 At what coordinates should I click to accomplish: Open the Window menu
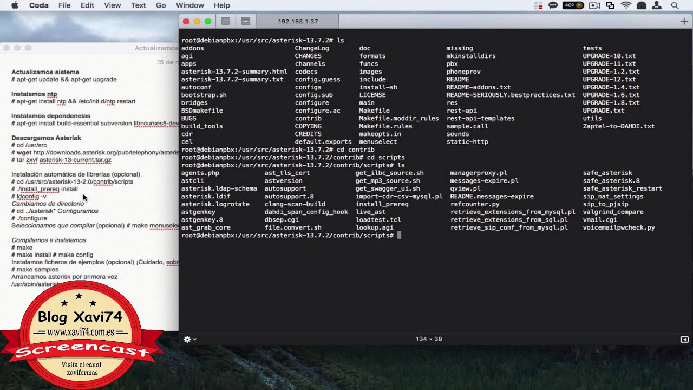point(190,5)
